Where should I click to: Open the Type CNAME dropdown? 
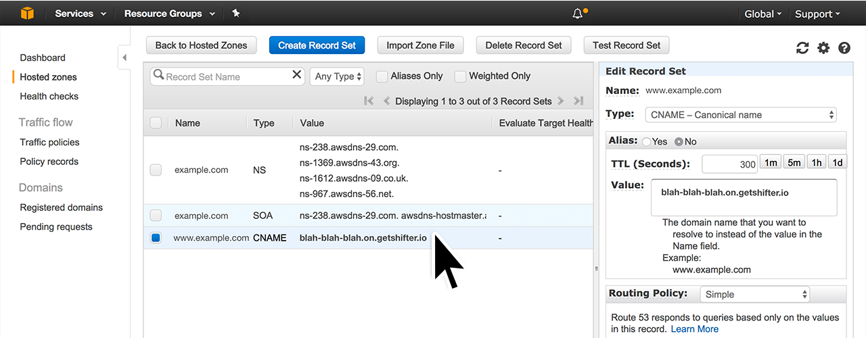click(741, 115)
